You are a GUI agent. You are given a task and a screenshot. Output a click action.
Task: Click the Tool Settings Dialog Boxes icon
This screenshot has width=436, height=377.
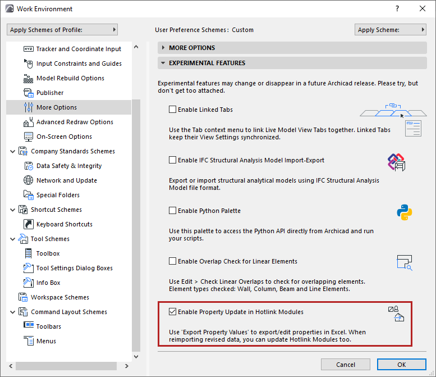click(x=29, y=268)
